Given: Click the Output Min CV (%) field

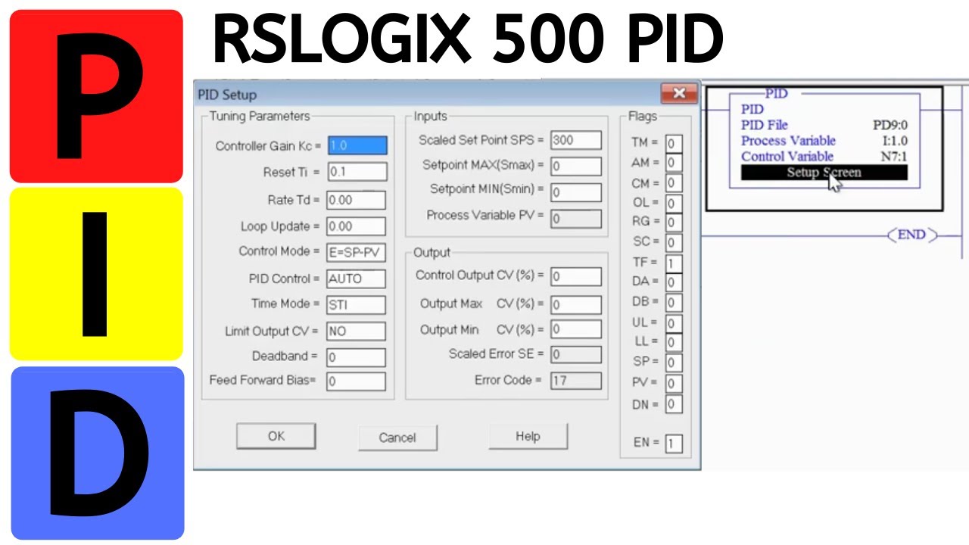Looking at the screenshot, I should [x=576, y=330].
